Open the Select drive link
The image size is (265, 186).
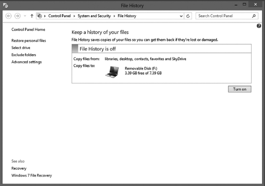21,47
